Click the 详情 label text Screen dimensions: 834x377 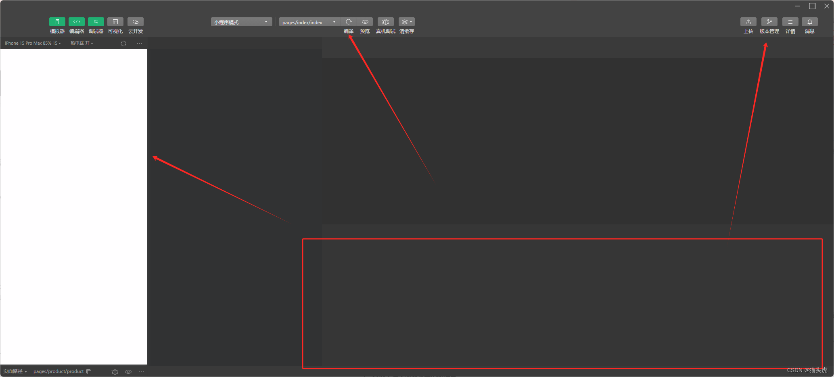[x=790, y=31]
